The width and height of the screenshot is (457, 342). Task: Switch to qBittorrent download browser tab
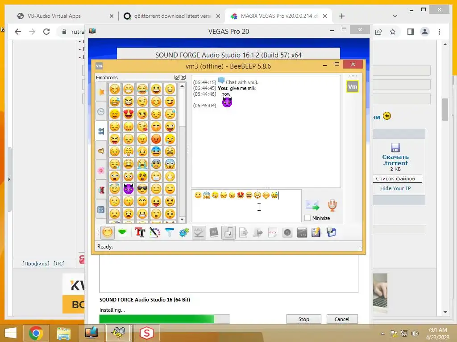[x=171, y=16]
